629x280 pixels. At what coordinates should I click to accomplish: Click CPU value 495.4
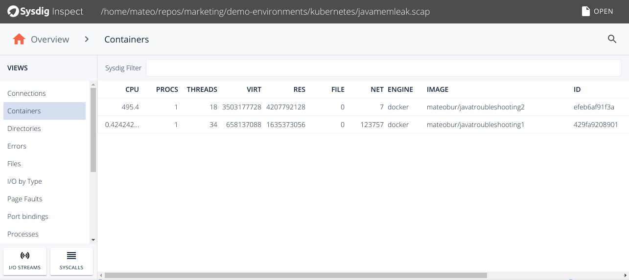pos(130,107)
